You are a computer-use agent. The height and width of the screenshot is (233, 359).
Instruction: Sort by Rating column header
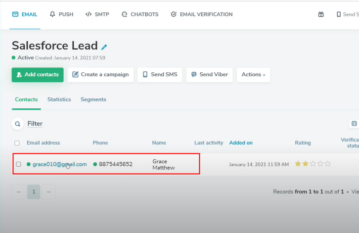(303, 143)
